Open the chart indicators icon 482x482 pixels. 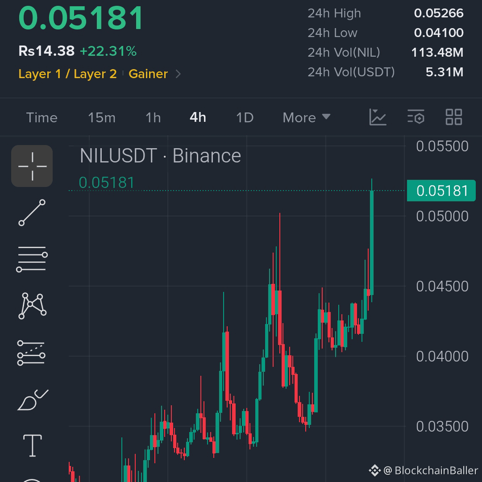point(378,117)
